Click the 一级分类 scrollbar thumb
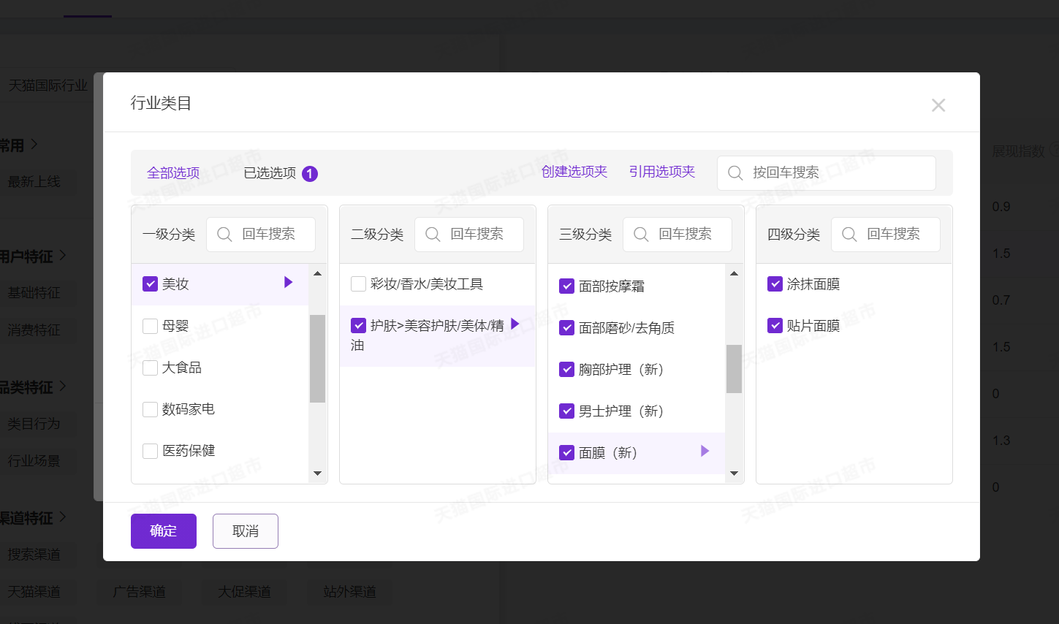 pyautogui.click(x=317, y=359)
